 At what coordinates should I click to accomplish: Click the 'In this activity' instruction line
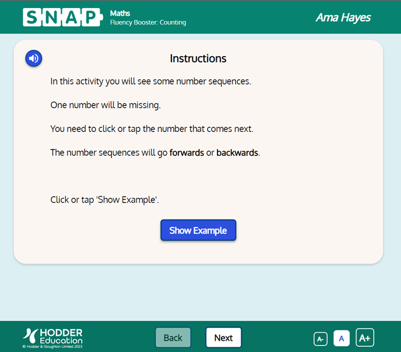click(x=150, y=82)
